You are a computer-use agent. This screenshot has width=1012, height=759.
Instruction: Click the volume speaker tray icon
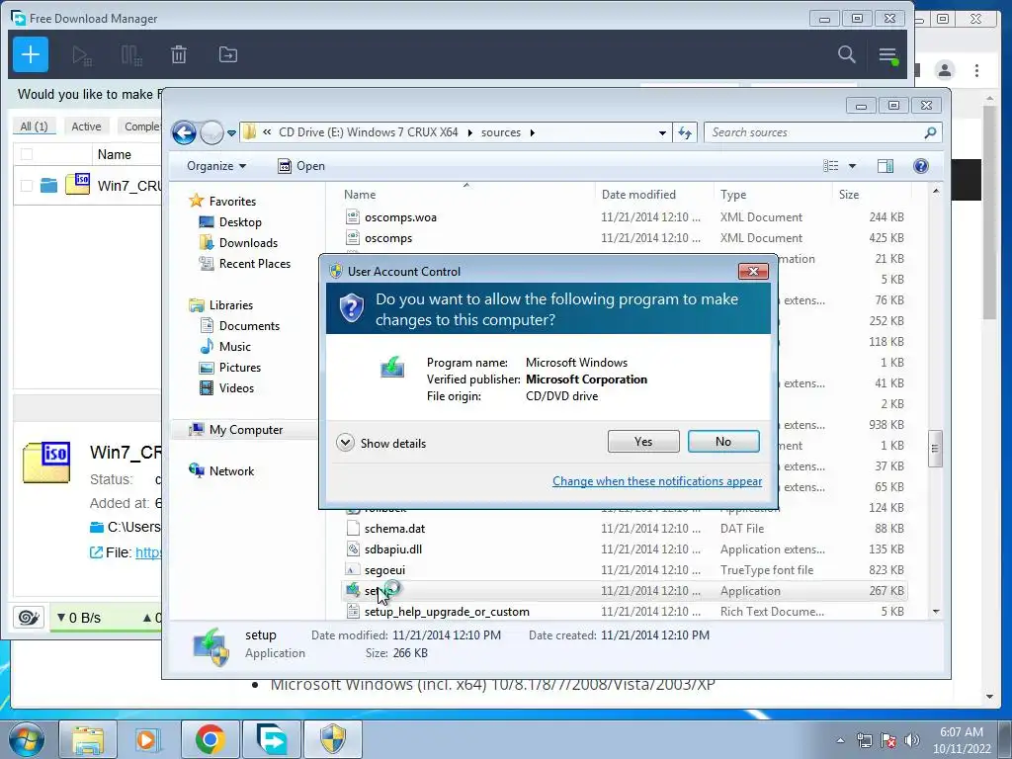coord(912,740)
